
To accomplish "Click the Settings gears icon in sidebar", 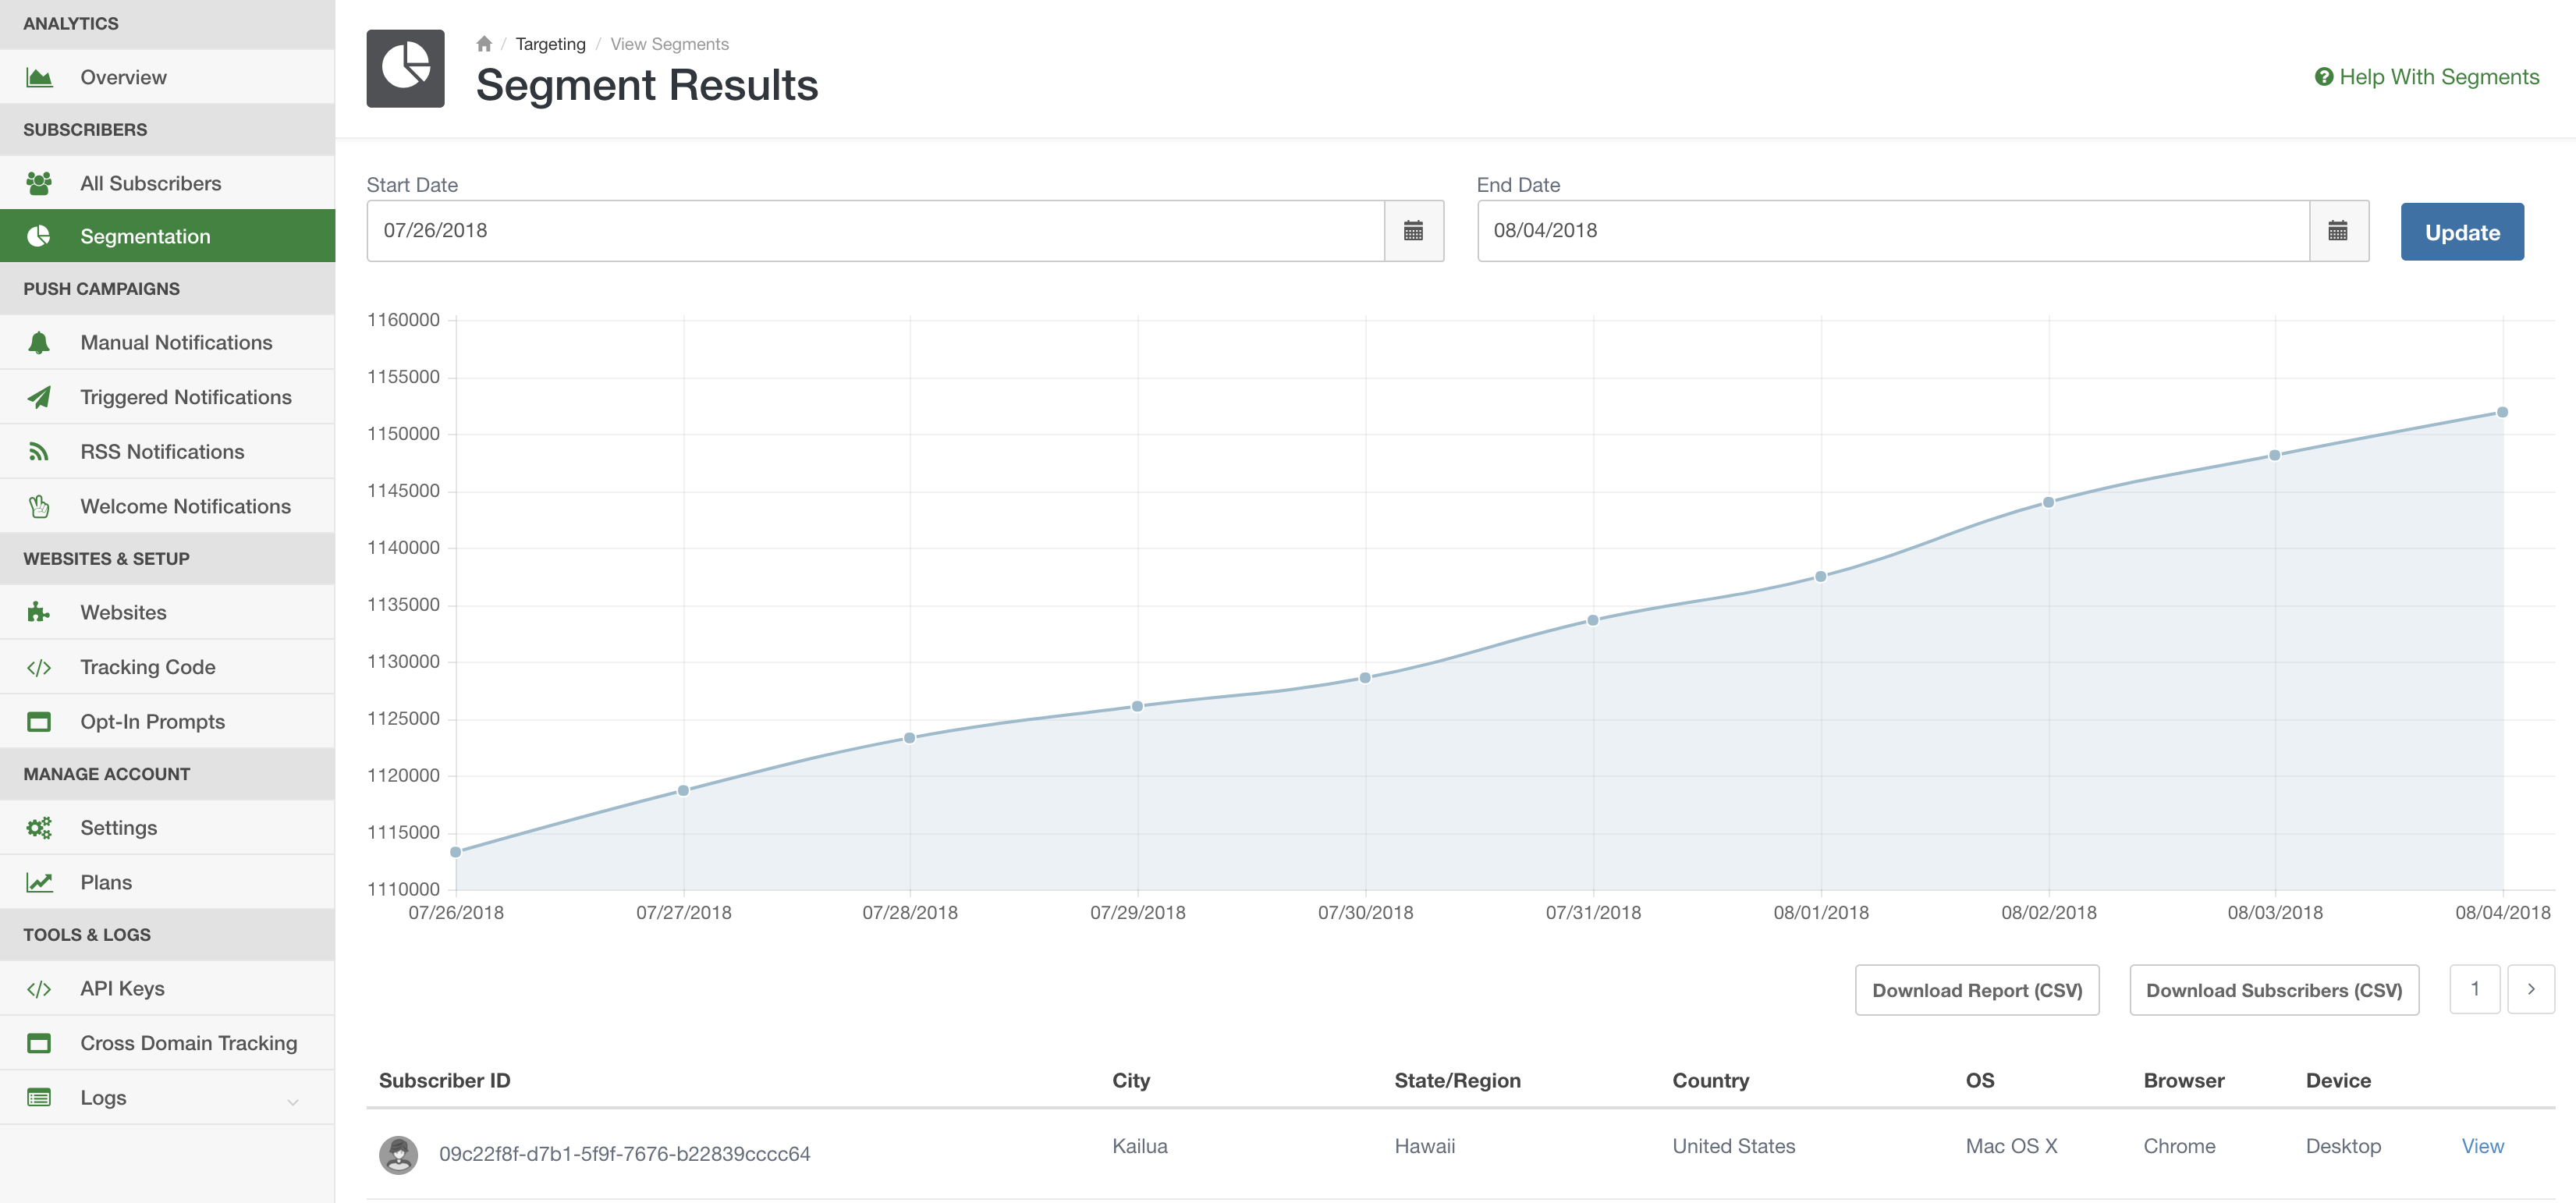I will click(39, 828).
